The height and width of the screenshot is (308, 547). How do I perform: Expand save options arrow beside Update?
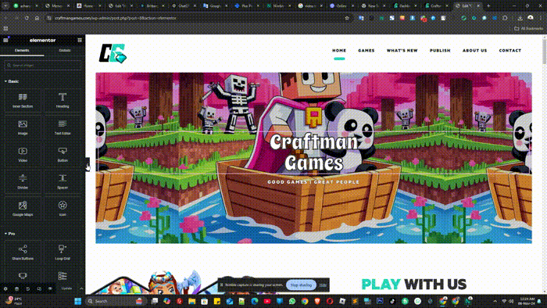[81, 288]
